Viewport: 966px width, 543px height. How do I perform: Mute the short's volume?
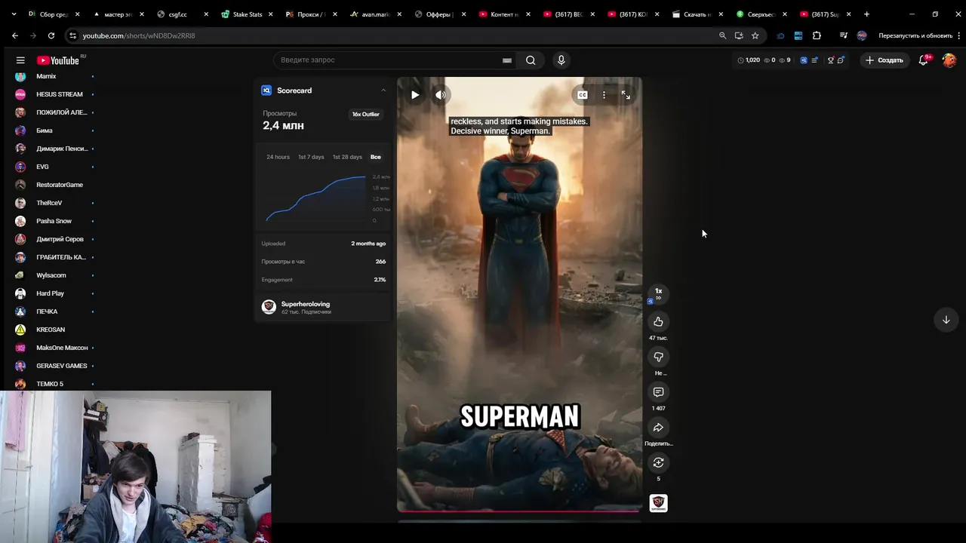click(x=440, y=95)
